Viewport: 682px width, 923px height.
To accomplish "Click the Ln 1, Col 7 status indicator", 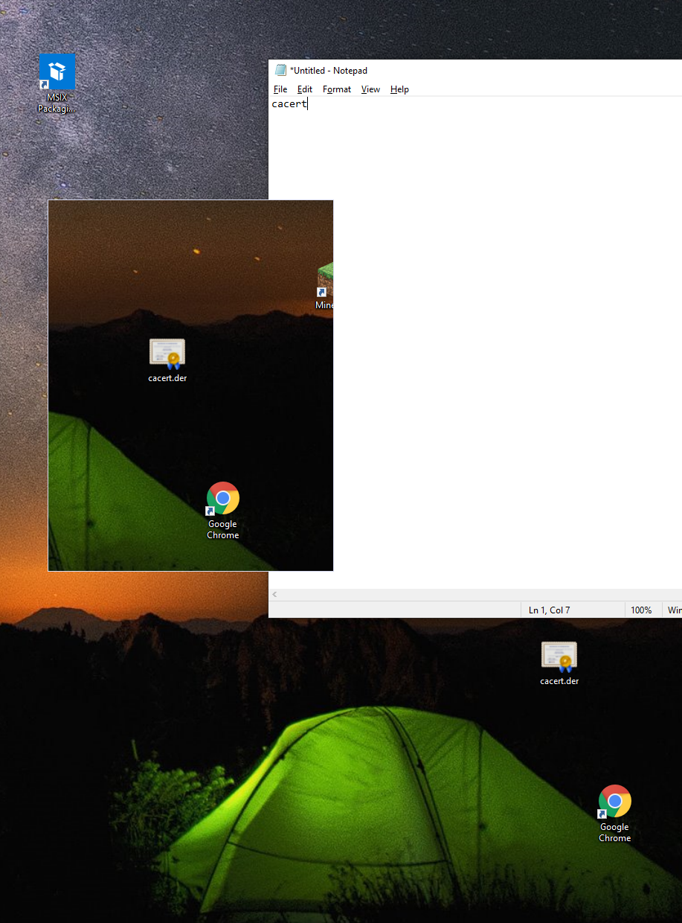I will tap(550, 610).
